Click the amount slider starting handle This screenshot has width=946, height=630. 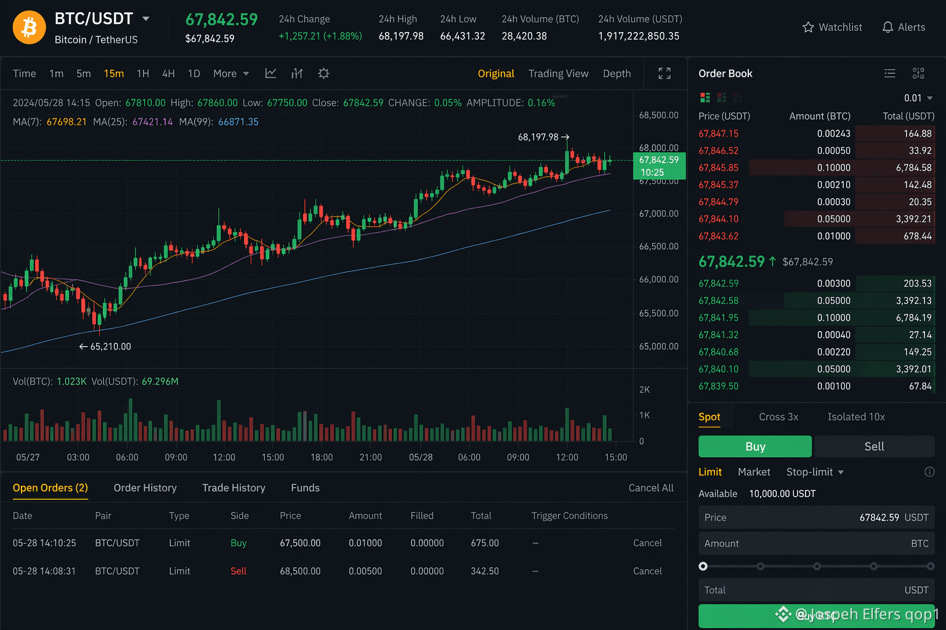pyautogui.click(x=703, y=566)
